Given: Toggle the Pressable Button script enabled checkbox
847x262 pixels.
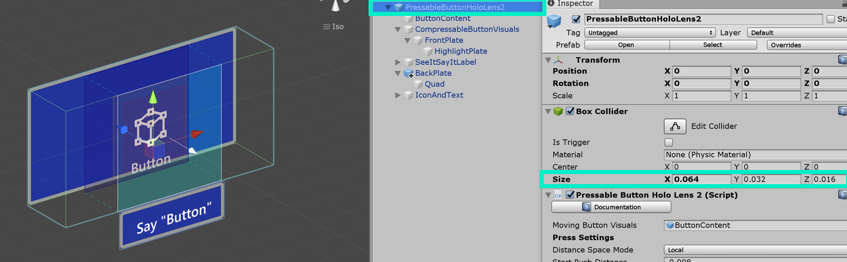Looking at the screenshot, I should [570, 195].
